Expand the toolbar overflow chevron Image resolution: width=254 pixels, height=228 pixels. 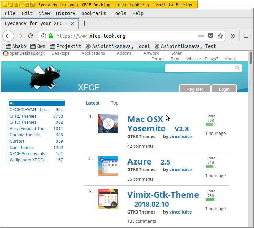(233, 36)
